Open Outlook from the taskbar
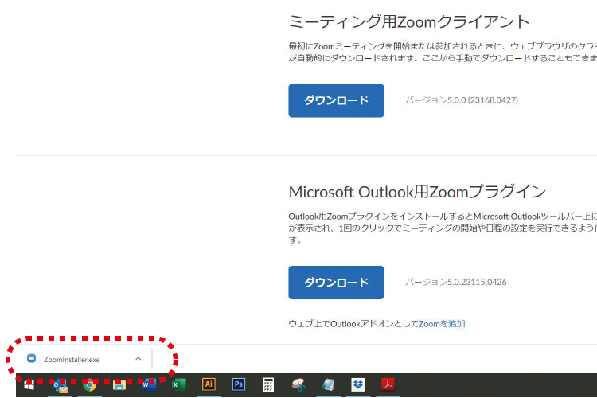 [x=60, y=385]
